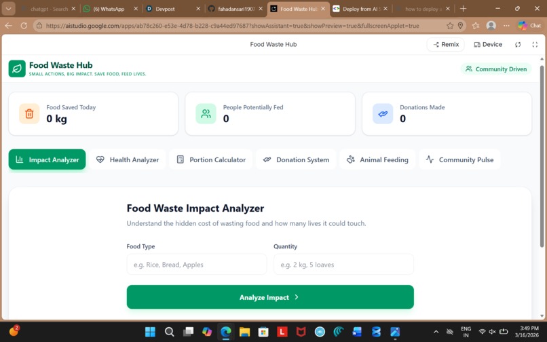Click the aistudio.google.com address bar

(x=232, y=26)
